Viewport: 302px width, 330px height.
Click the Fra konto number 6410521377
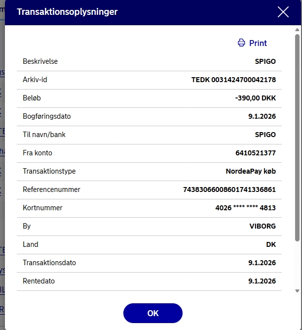click(256, 153)
